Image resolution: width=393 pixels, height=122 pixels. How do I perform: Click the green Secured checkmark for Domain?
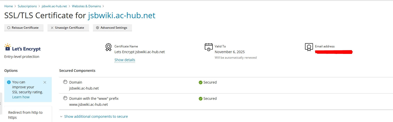(x=200, y=83)
